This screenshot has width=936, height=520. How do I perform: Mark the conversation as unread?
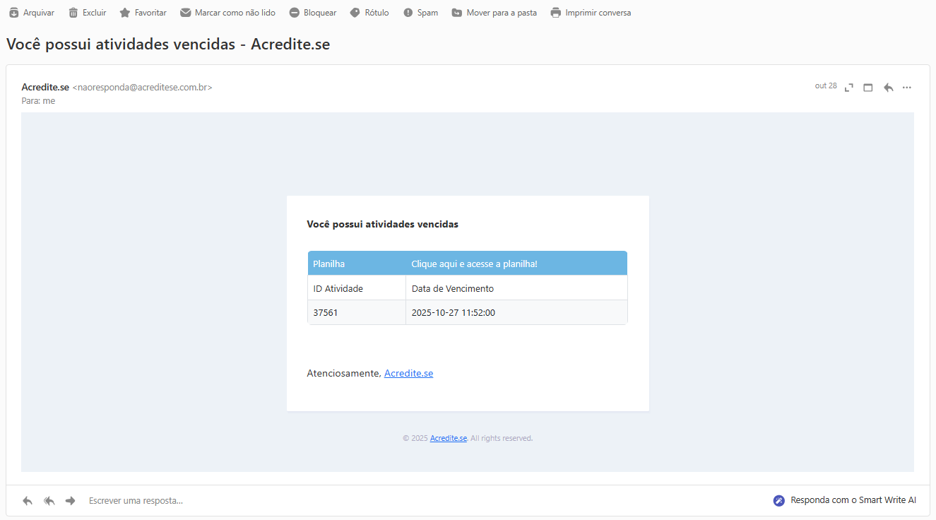pyautogui.click(x=227, y=13)
